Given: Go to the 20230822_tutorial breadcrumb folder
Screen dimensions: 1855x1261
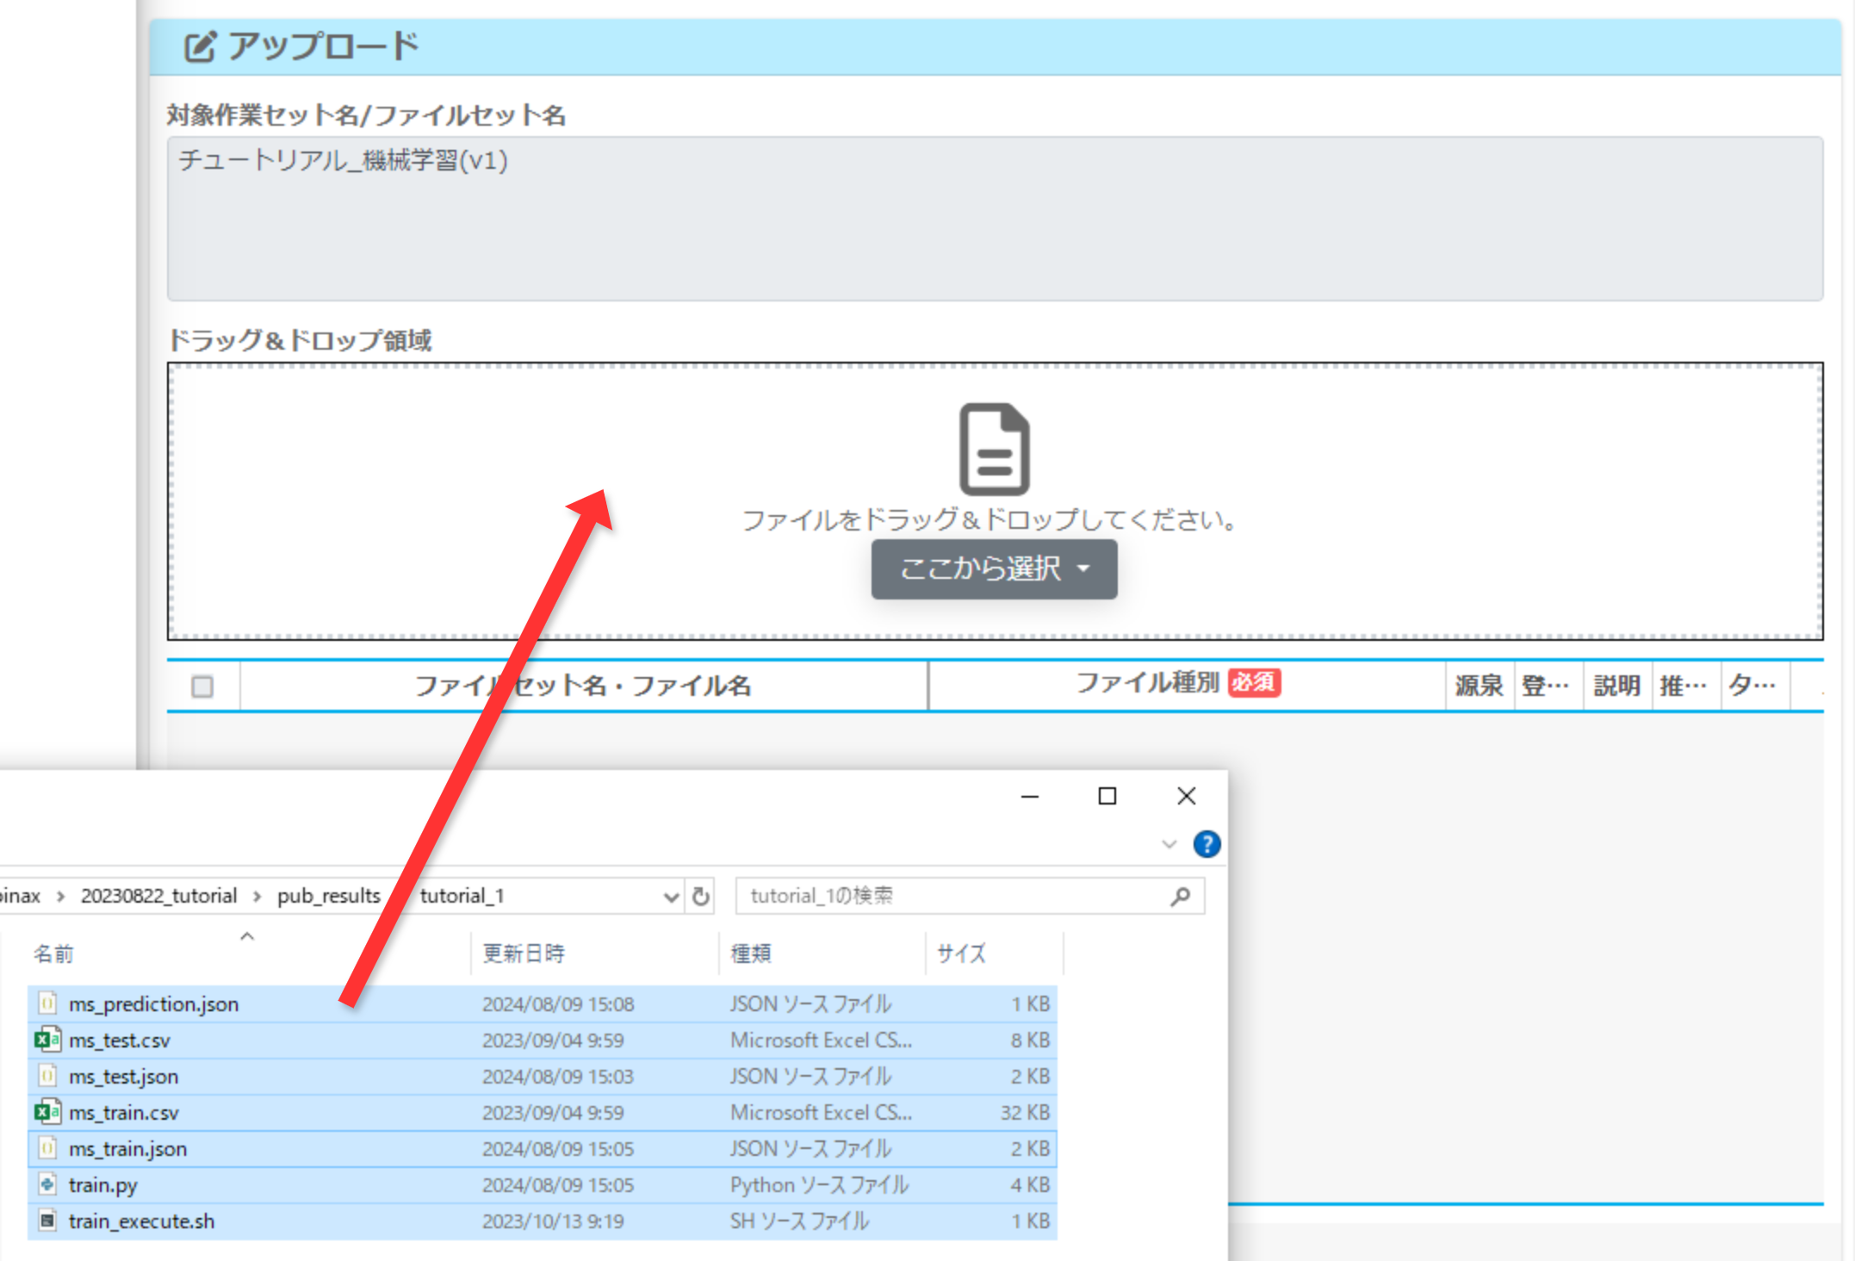Looking at the screenshot, I should point(158,896).
